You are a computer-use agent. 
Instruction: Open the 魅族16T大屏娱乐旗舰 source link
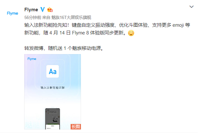point(71,17)
